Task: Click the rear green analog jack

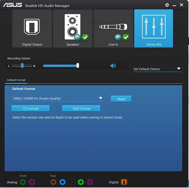Action: click(81, 182)
